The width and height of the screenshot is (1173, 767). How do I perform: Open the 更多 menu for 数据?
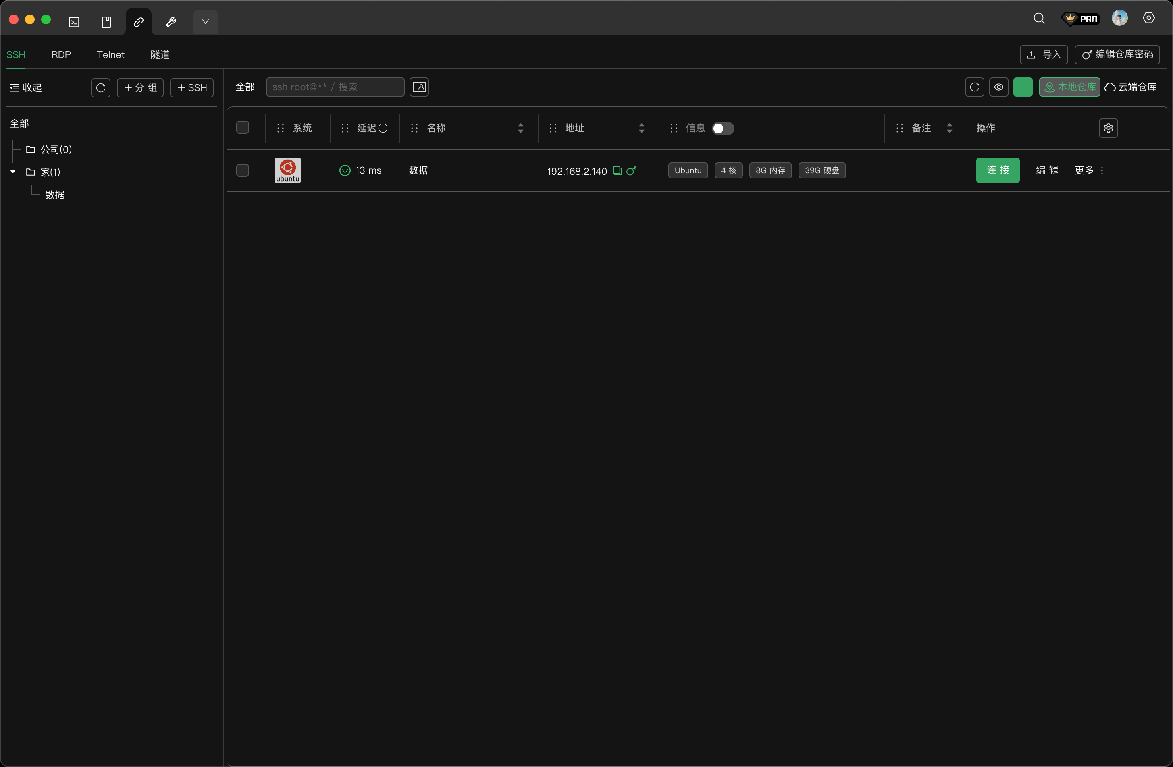(x=1089, y=170)
